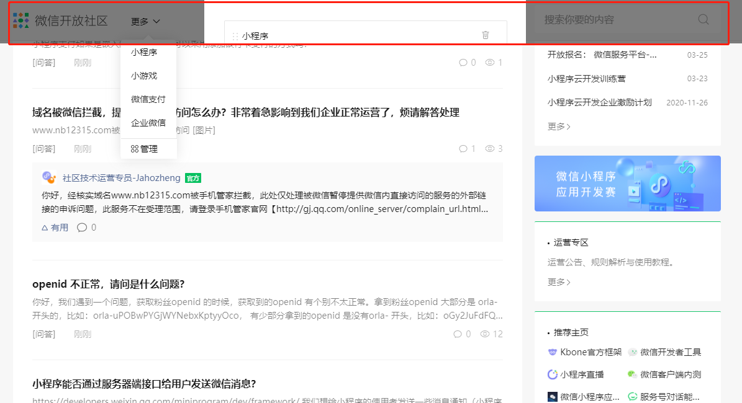
Task: Click the drag handle icon beside 小程序
Action: [235, 36]
